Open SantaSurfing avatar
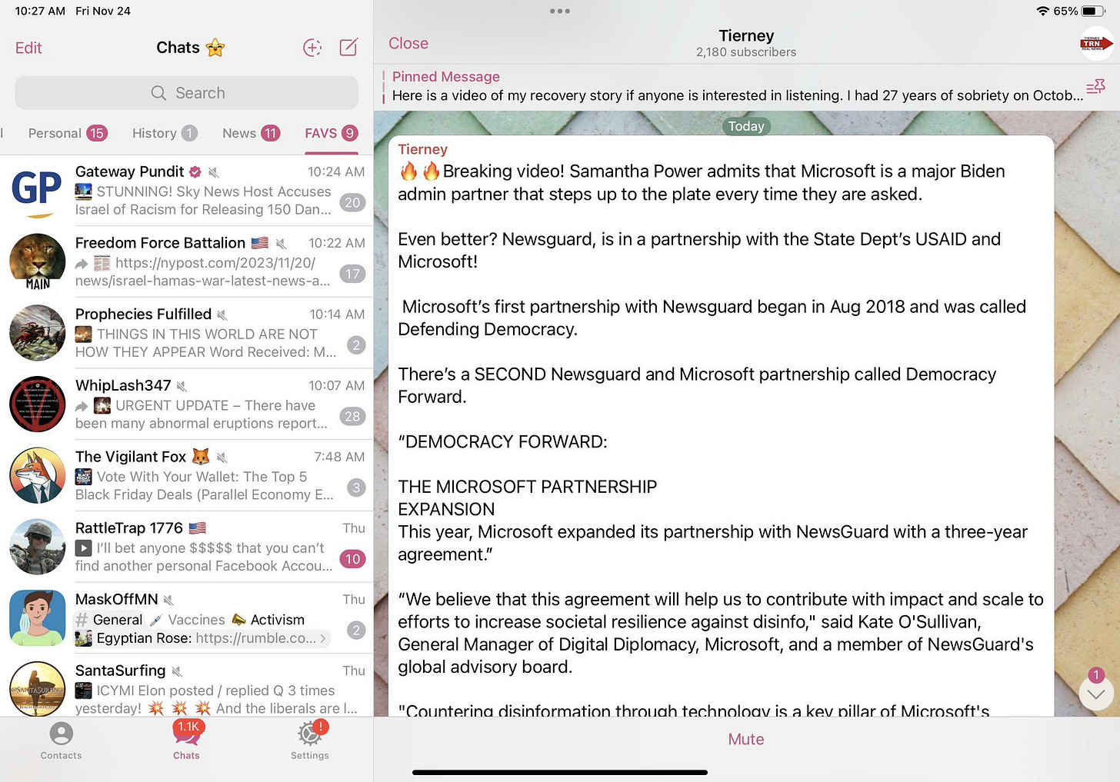Image resolution: width=1120 pixels, height=782 pixels. (x=38, y=689)
